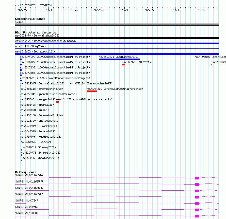Click the nsv5554090 (ByrskaBishop2022) variant label
Viewport: 226px width, 219px height.
coord(37,35)
